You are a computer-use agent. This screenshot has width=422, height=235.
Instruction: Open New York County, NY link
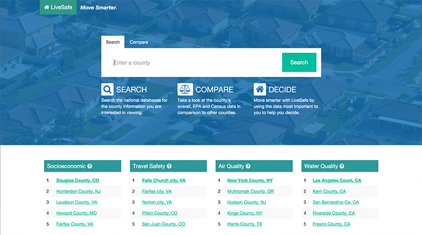(250, 180)
